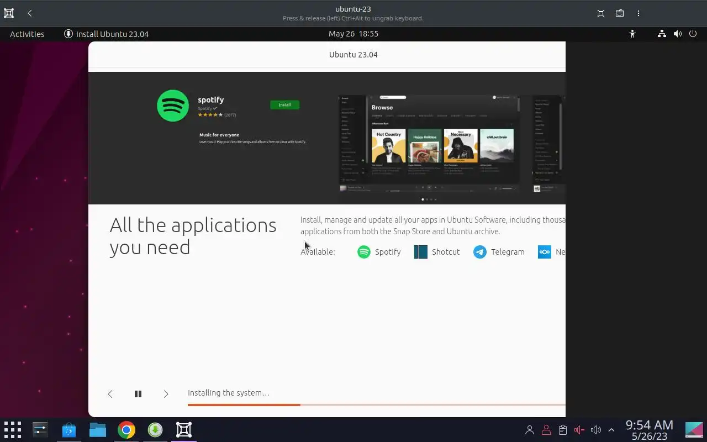Go back using the Boxes header arrow
Screen dimensions: 707x442
click(30, 13)
